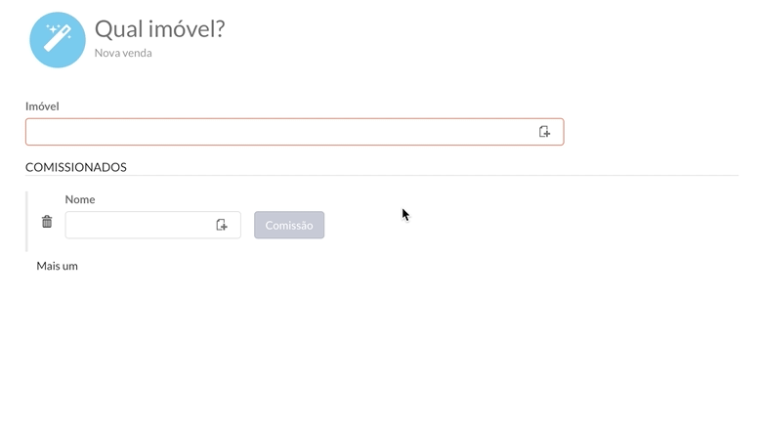The image size is (761, 424).
Task: Focus the Nome input field
Action: pyautogui.click(x=137, y=225)
